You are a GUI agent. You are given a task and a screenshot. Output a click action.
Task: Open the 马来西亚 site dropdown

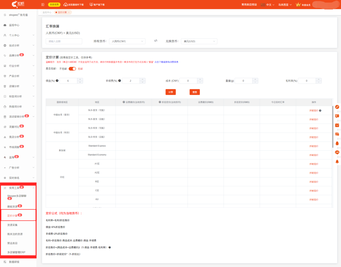pos(285,4)
